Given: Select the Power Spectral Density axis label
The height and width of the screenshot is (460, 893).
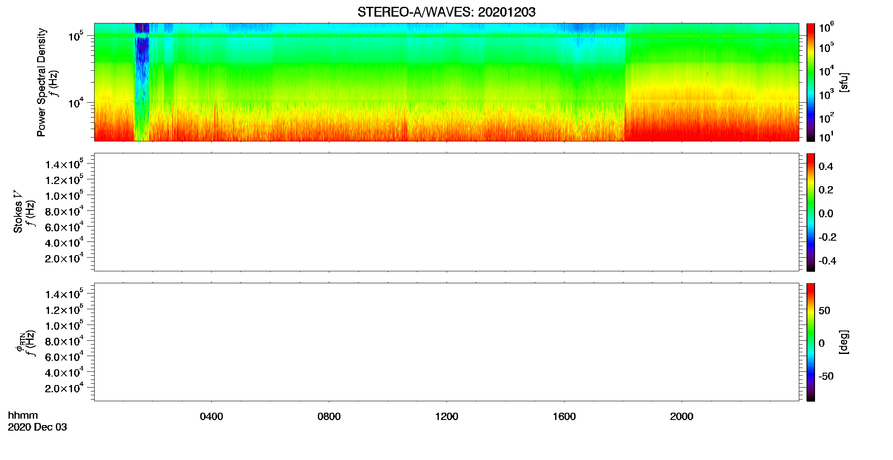Looking at the screenshot, I should tap(41, 82).
